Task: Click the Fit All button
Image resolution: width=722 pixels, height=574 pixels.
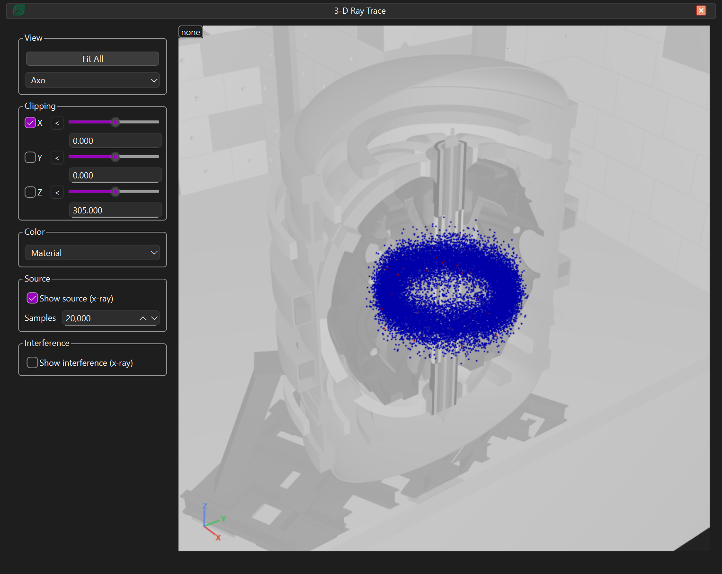Action: coord(92,59)
